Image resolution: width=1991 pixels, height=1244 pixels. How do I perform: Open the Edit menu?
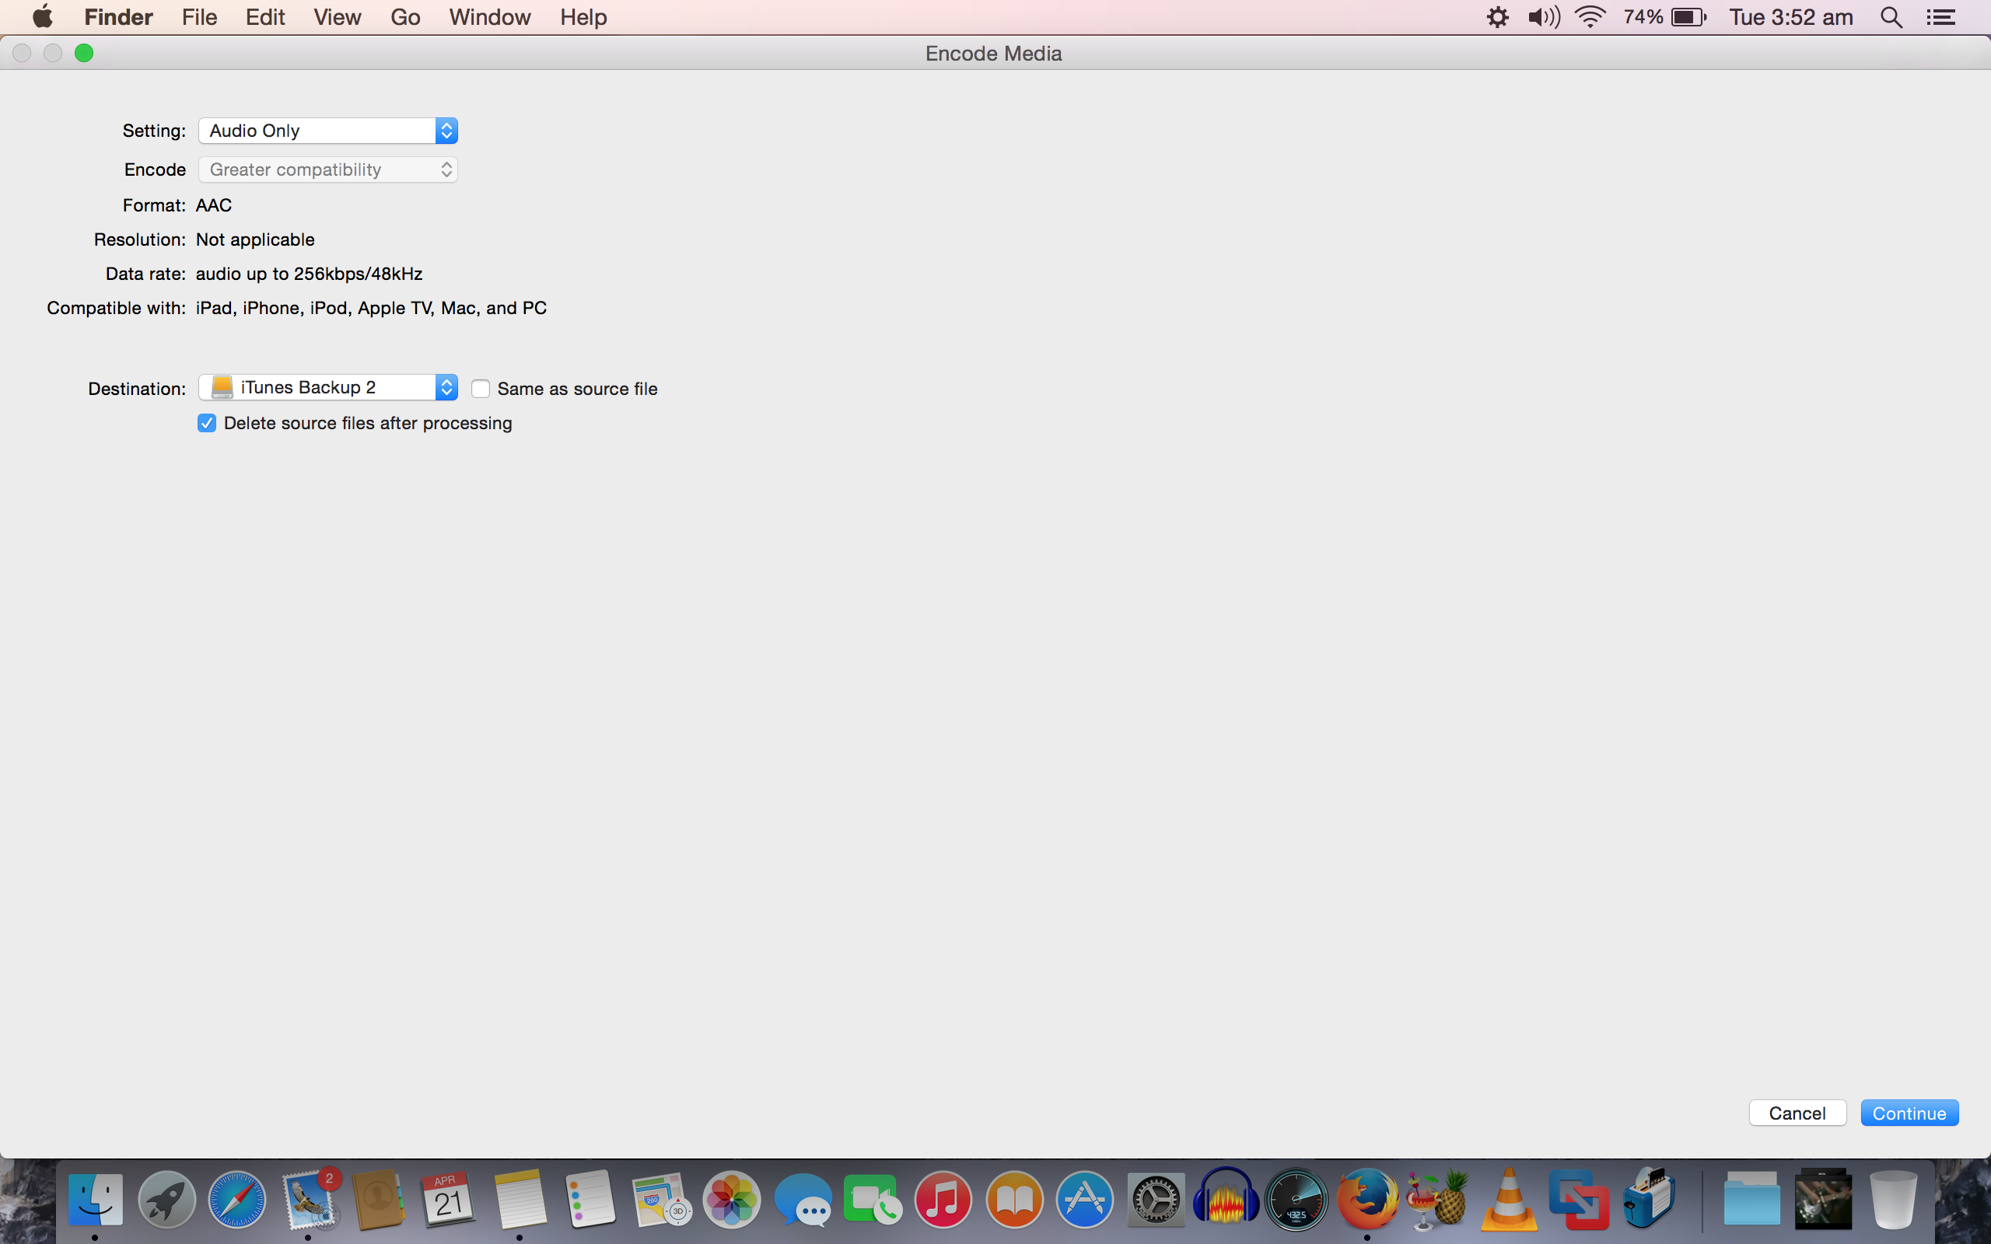(x=265, y=17)
